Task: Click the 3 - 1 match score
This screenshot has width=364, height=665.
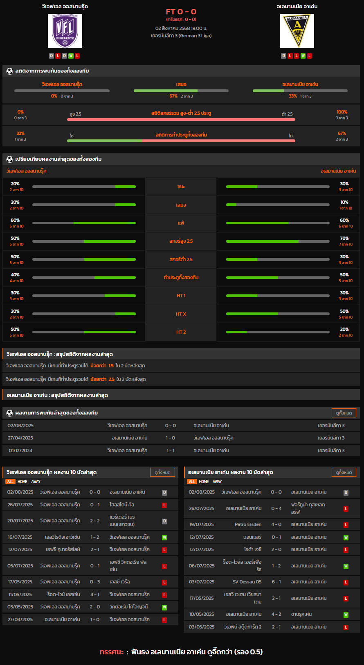Action: [x=95, y=594]
